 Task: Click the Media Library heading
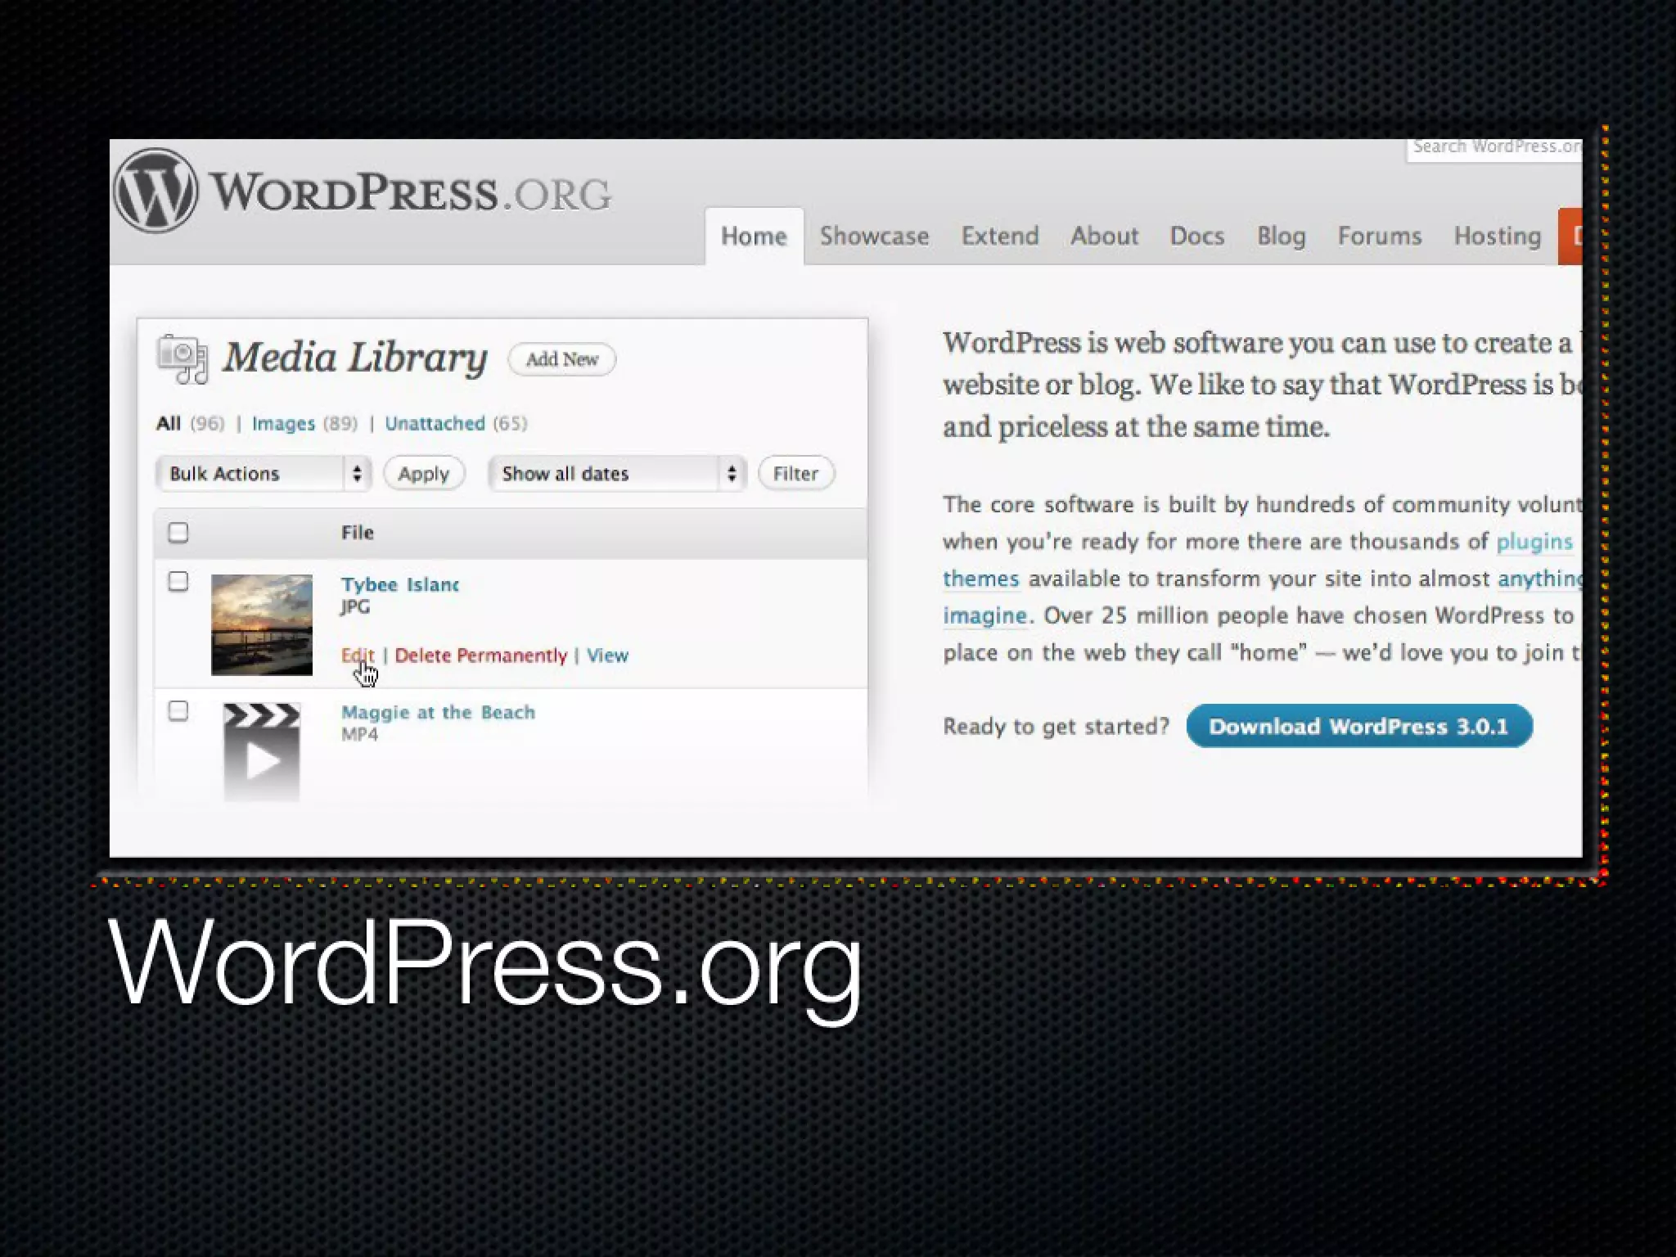(355, 358)
